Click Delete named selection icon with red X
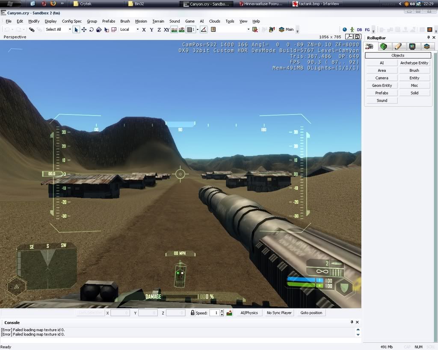438x350 pixels. (x=255, y=29)
